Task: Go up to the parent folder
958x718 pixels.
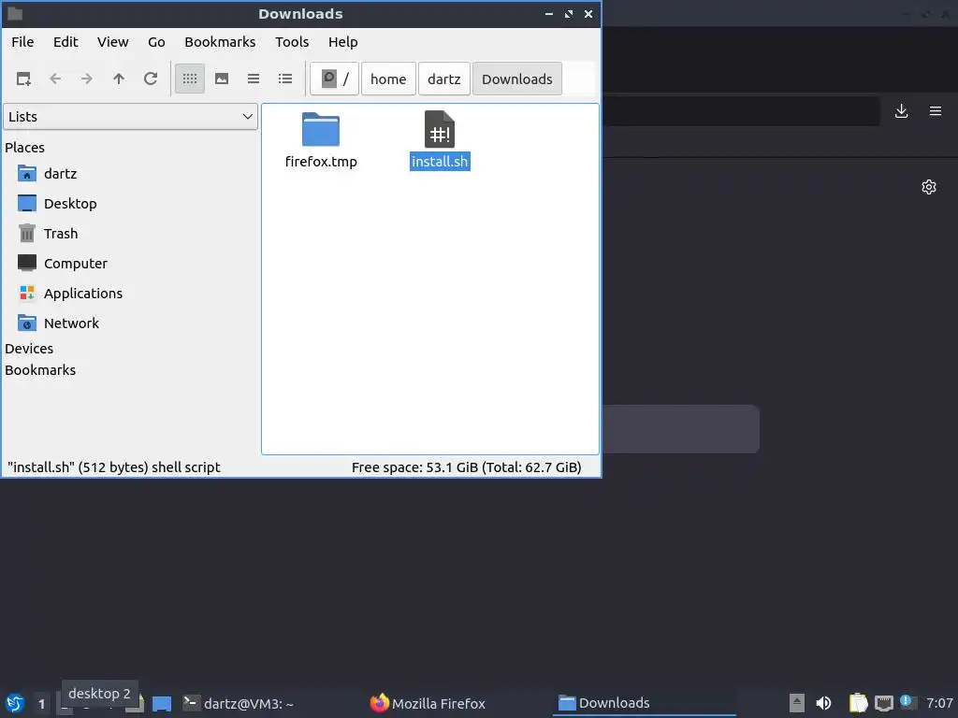Action: click(x=119, y=79)
